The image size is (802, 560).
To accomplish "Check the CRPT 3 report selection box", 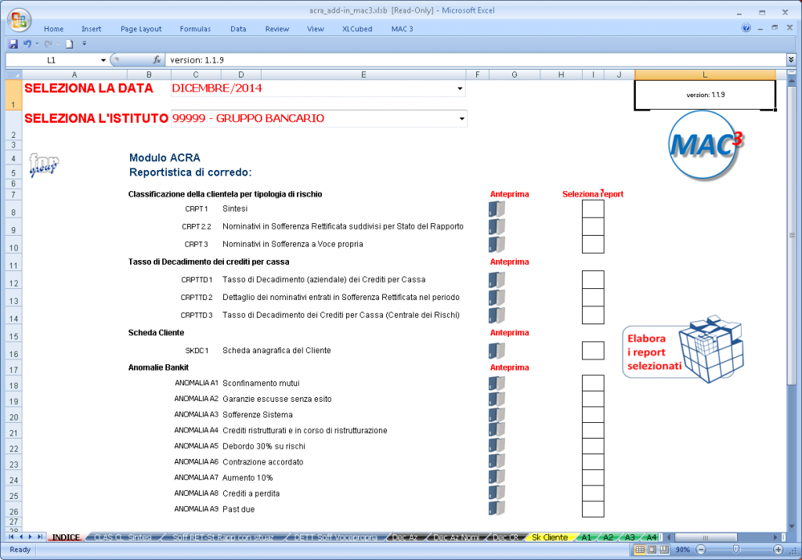I will click(593, 244).
